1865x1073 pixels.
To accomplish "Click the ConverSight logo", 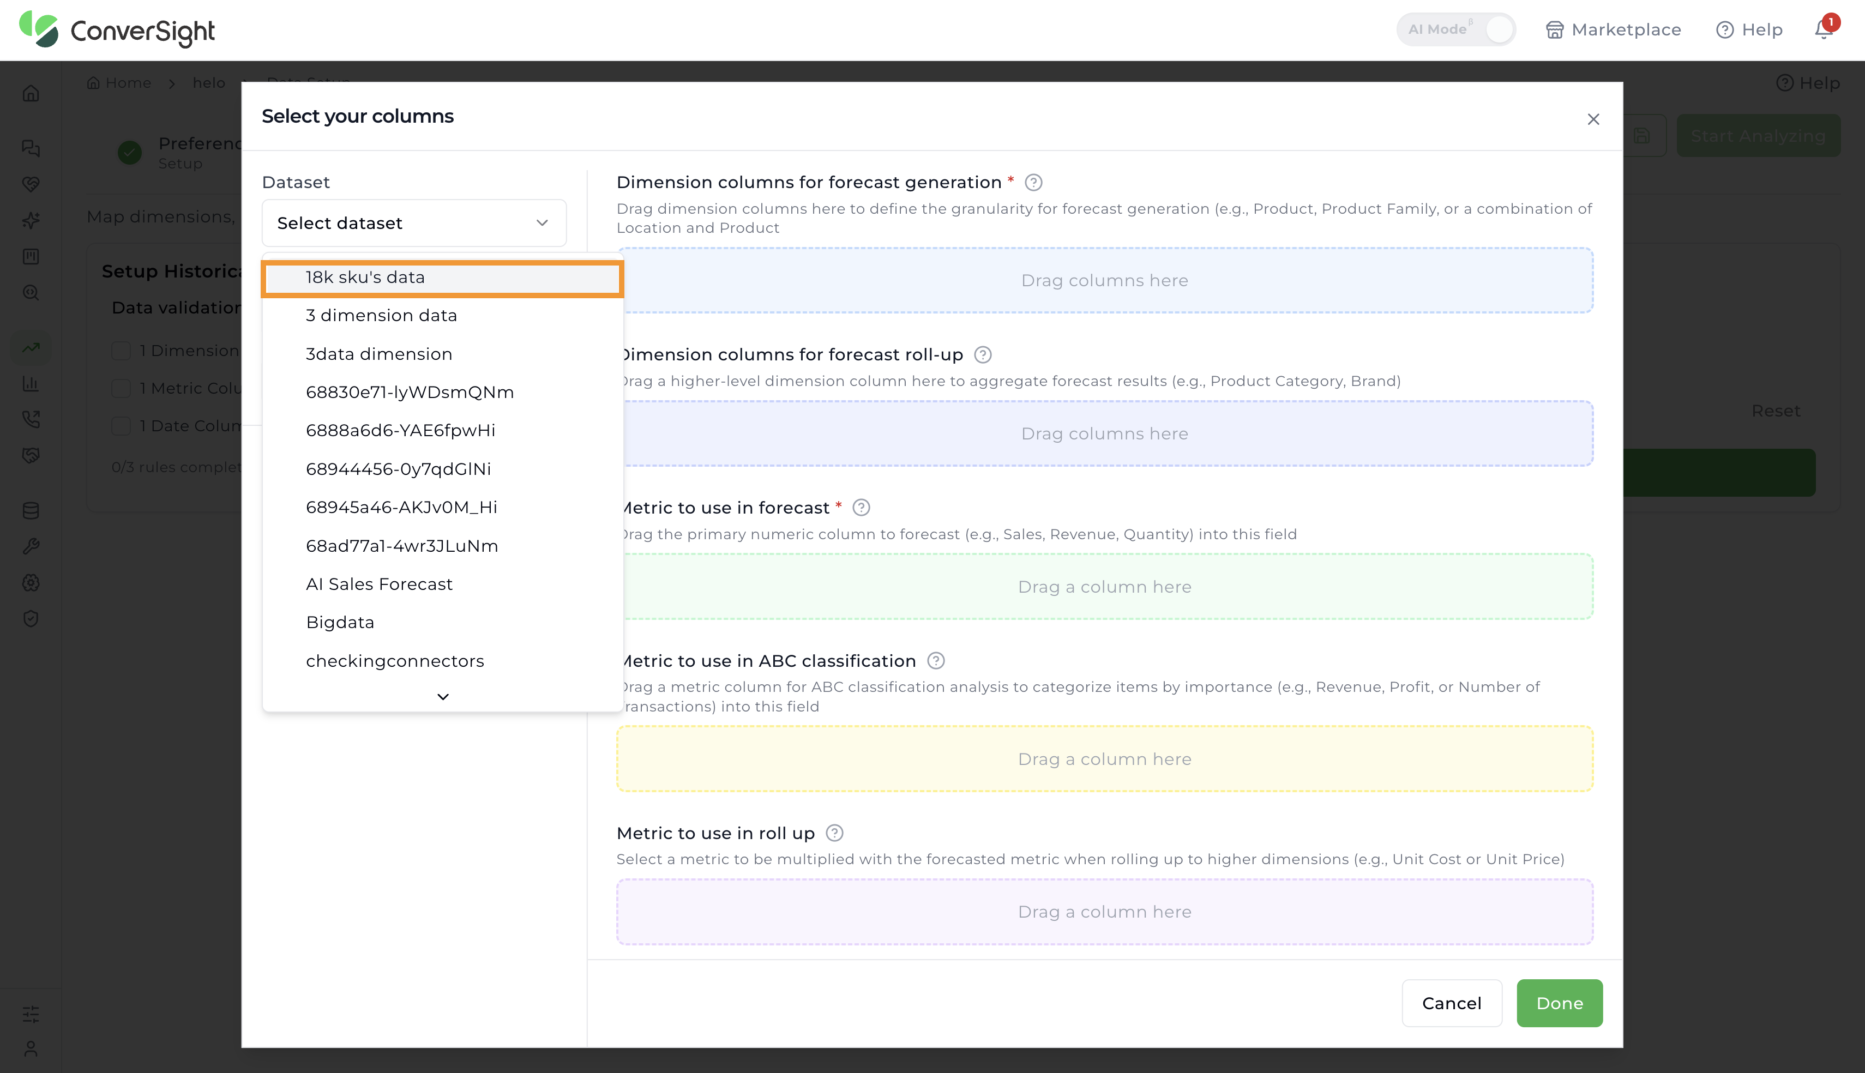I will click(x=116, y=30).
